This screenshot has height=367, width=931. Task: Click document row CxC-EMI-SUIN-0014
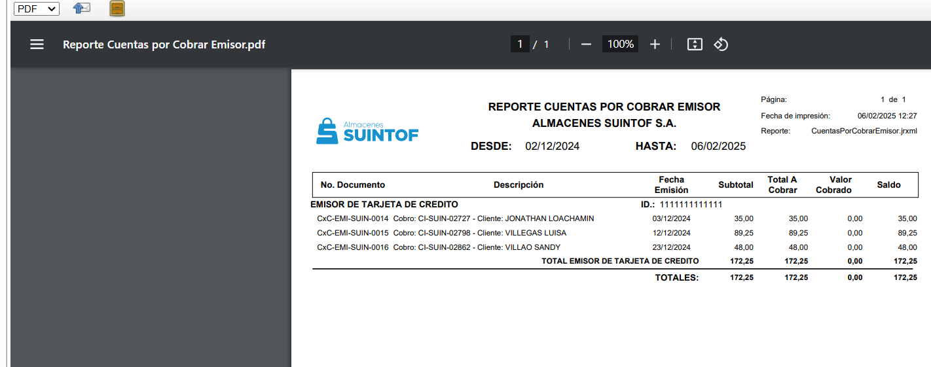click(352, 218)
